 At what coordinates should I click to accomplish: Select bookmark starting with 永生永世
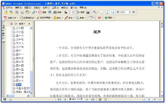tap(23, 88)
